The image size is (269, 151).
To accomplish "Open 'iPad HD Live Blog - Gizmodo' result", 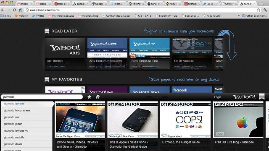I will [238, 126].
